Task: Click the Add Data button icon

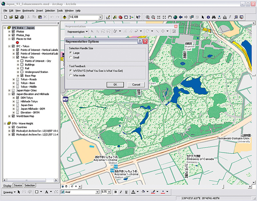Action: [65, 17]
